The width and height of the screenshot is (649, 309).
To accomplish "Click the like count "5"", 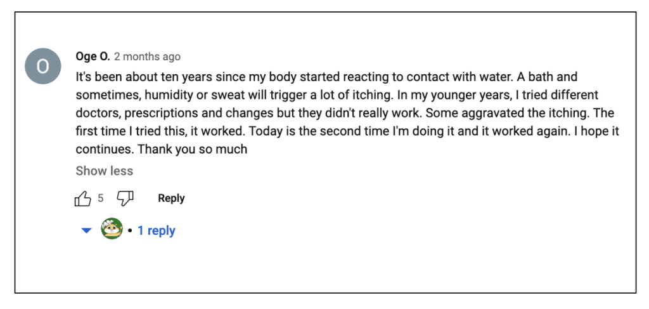I will coord(101,199).
